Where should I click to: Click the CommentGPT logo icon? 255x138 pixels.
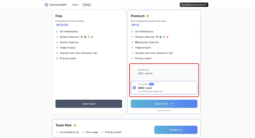(46, 5)
